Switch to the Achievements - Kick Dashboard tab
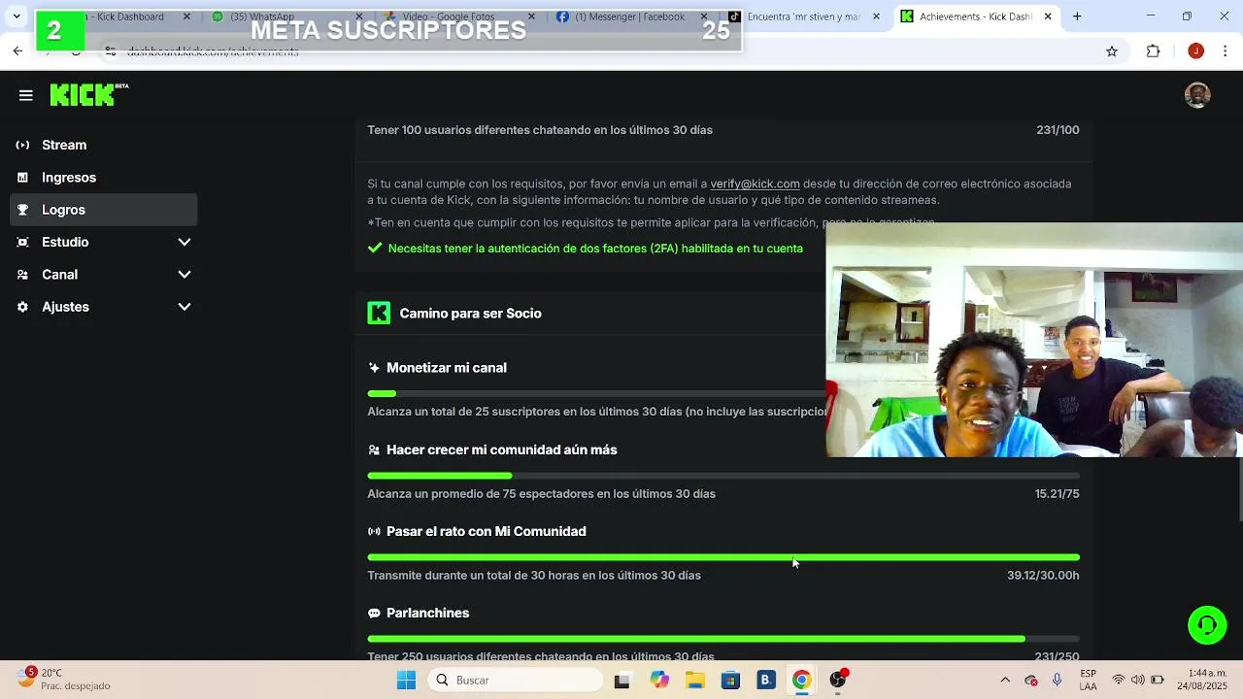 (976, 17)
